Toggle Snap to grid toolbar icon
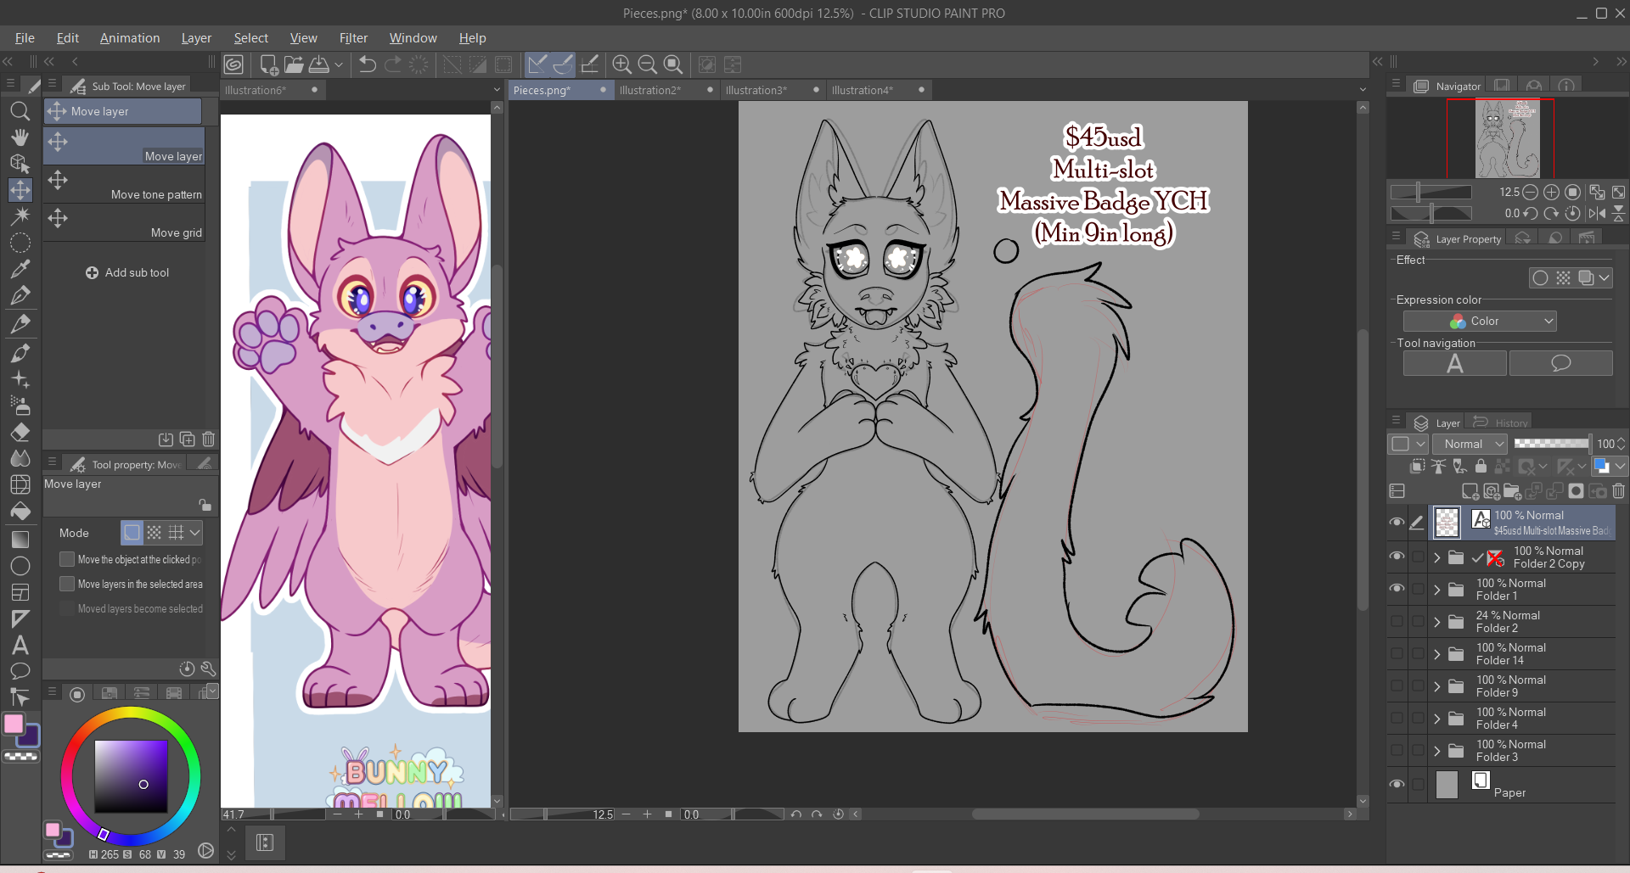 (x=589, y=64)
